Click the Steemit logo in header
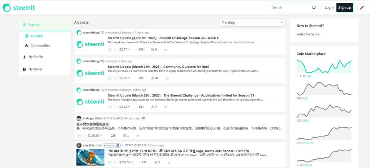The image size is (370, 168). [19, 8]
